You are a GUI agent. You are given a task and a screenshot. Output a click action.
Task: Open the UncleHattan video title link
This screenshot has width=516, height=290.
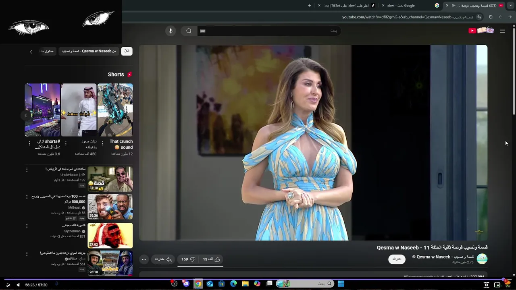tap(65, 169)
